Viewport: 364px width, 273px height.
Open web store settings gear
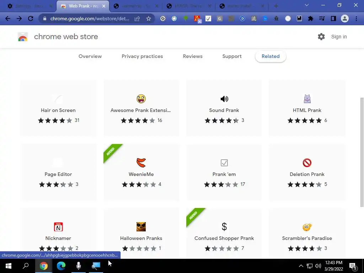321,37
